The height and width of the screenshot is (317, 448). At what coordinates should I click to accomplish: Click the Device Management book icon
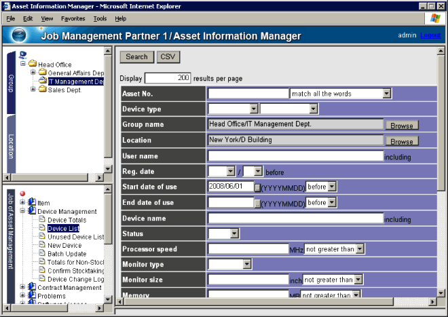pyautogui.click(x=32, y=211)
